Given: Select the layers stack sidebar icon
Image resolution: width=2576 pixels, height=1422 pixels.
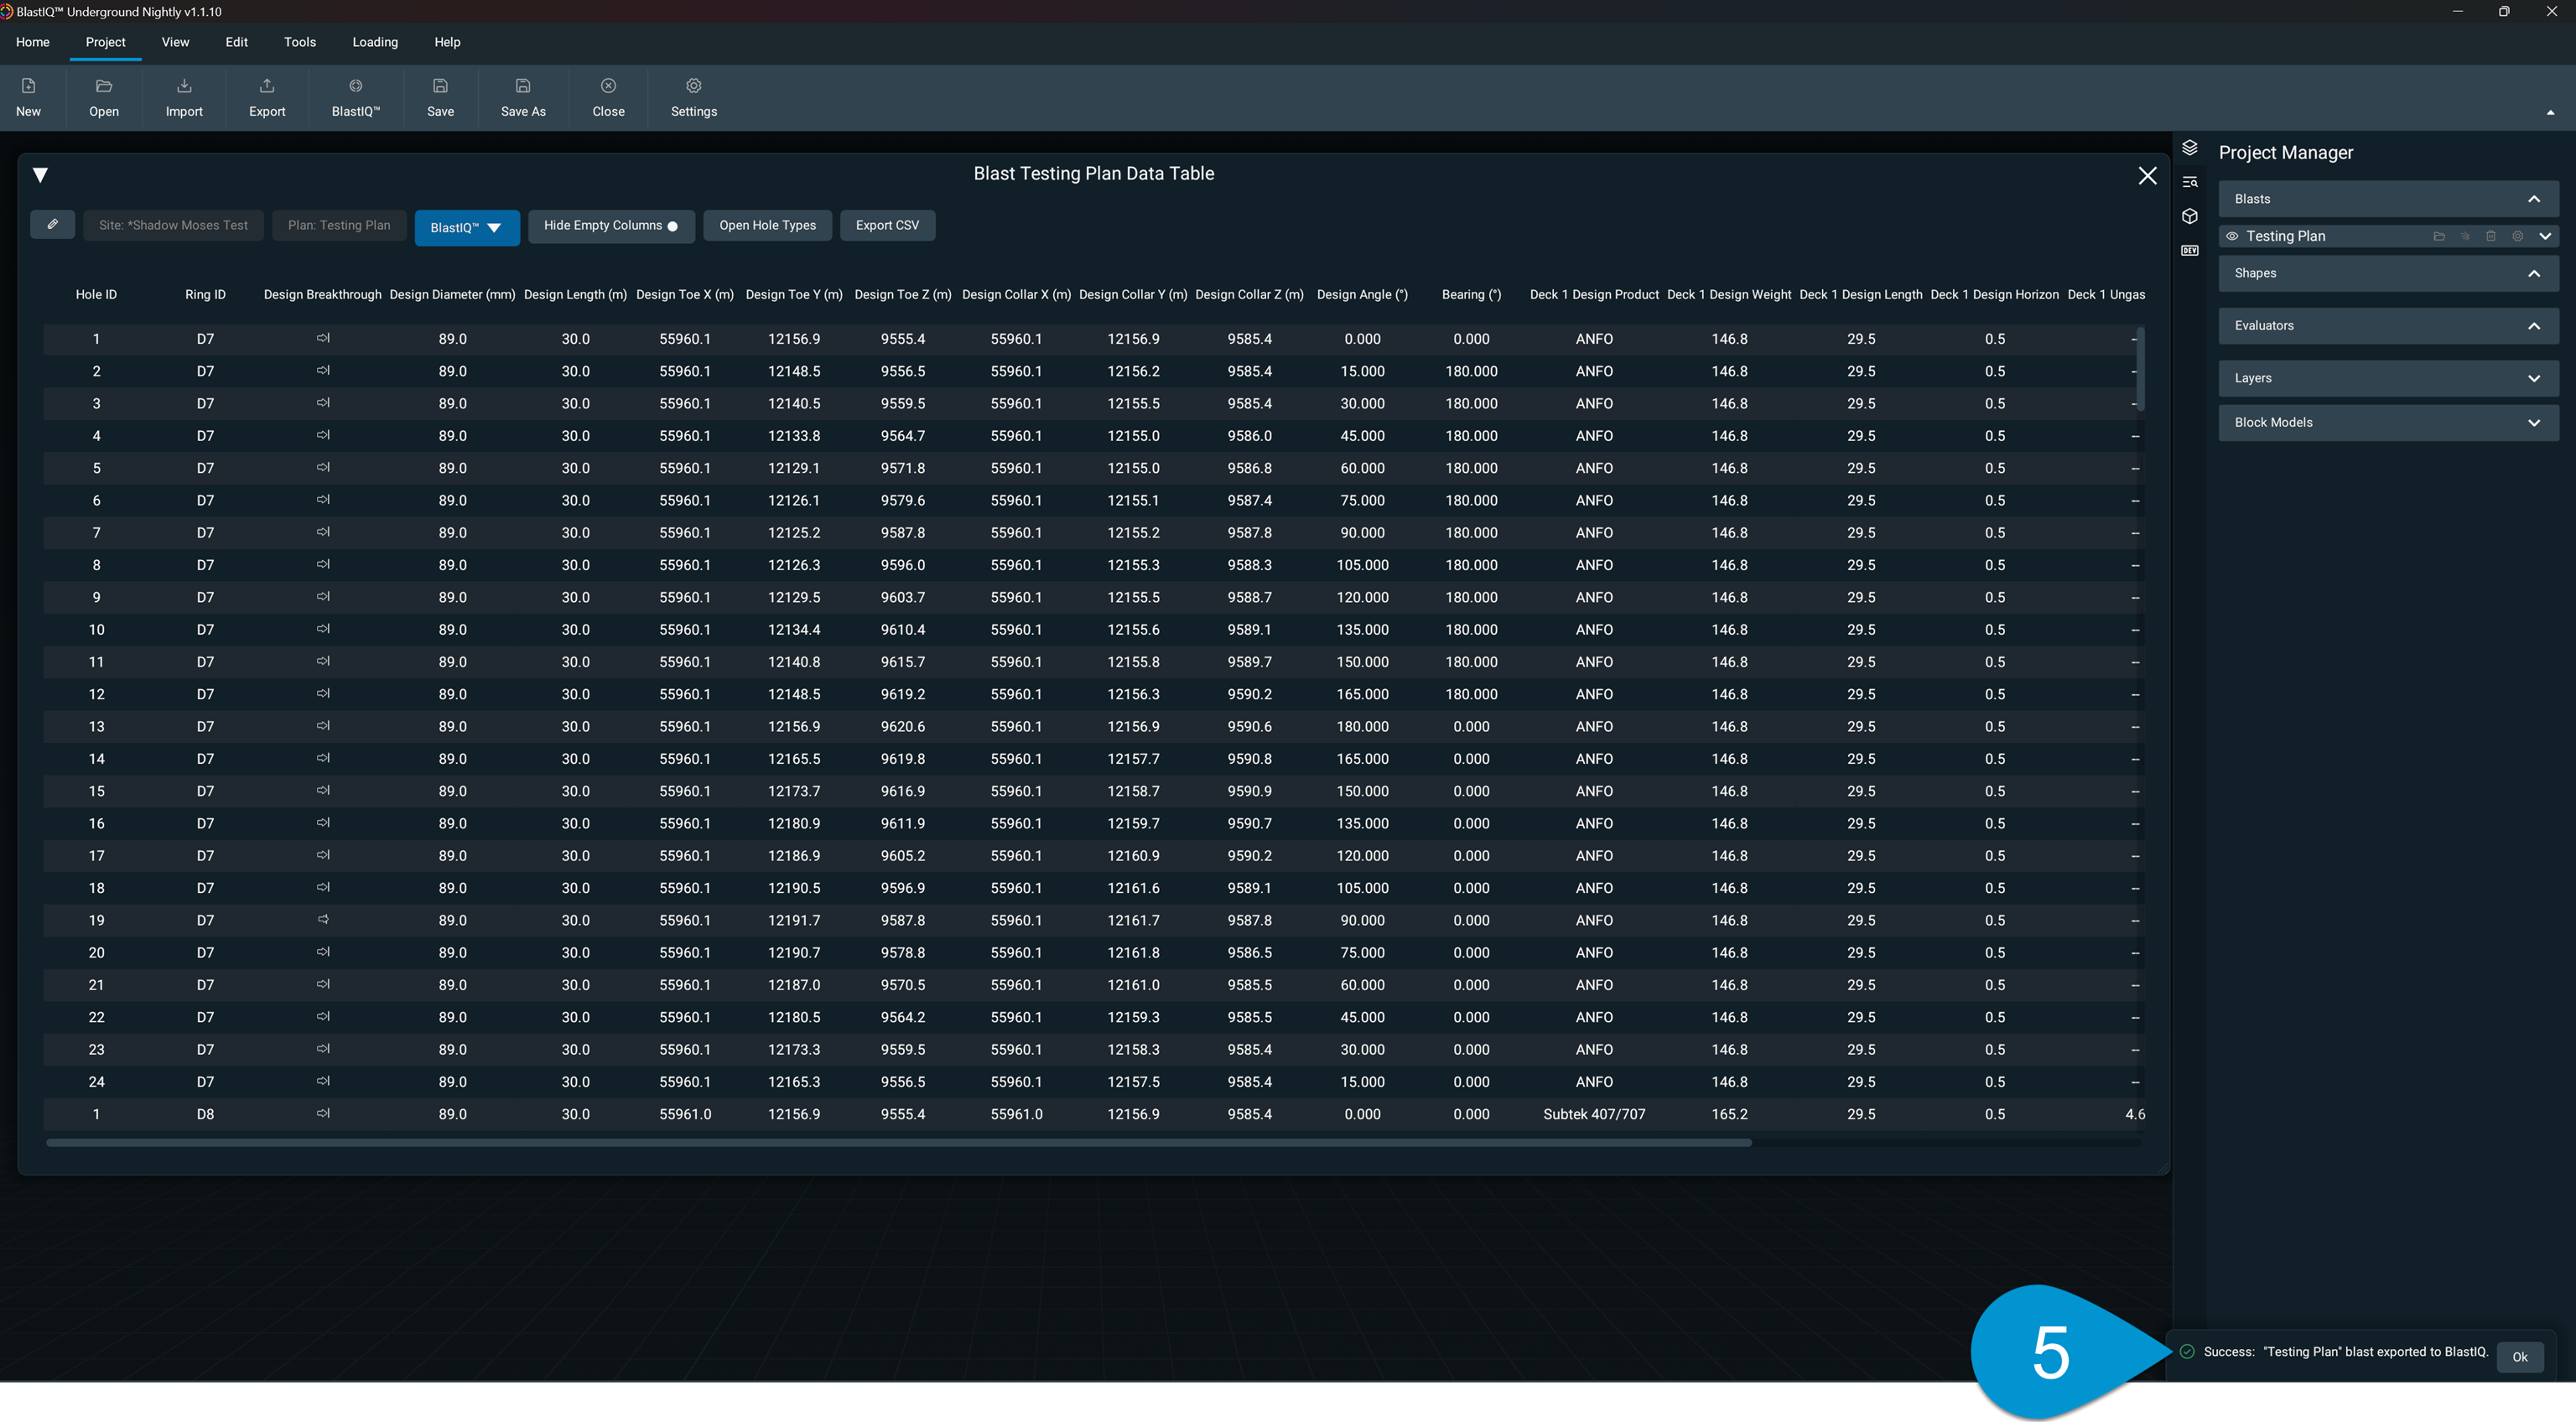Looking at the screenshot, I should tap(2189, 148).
